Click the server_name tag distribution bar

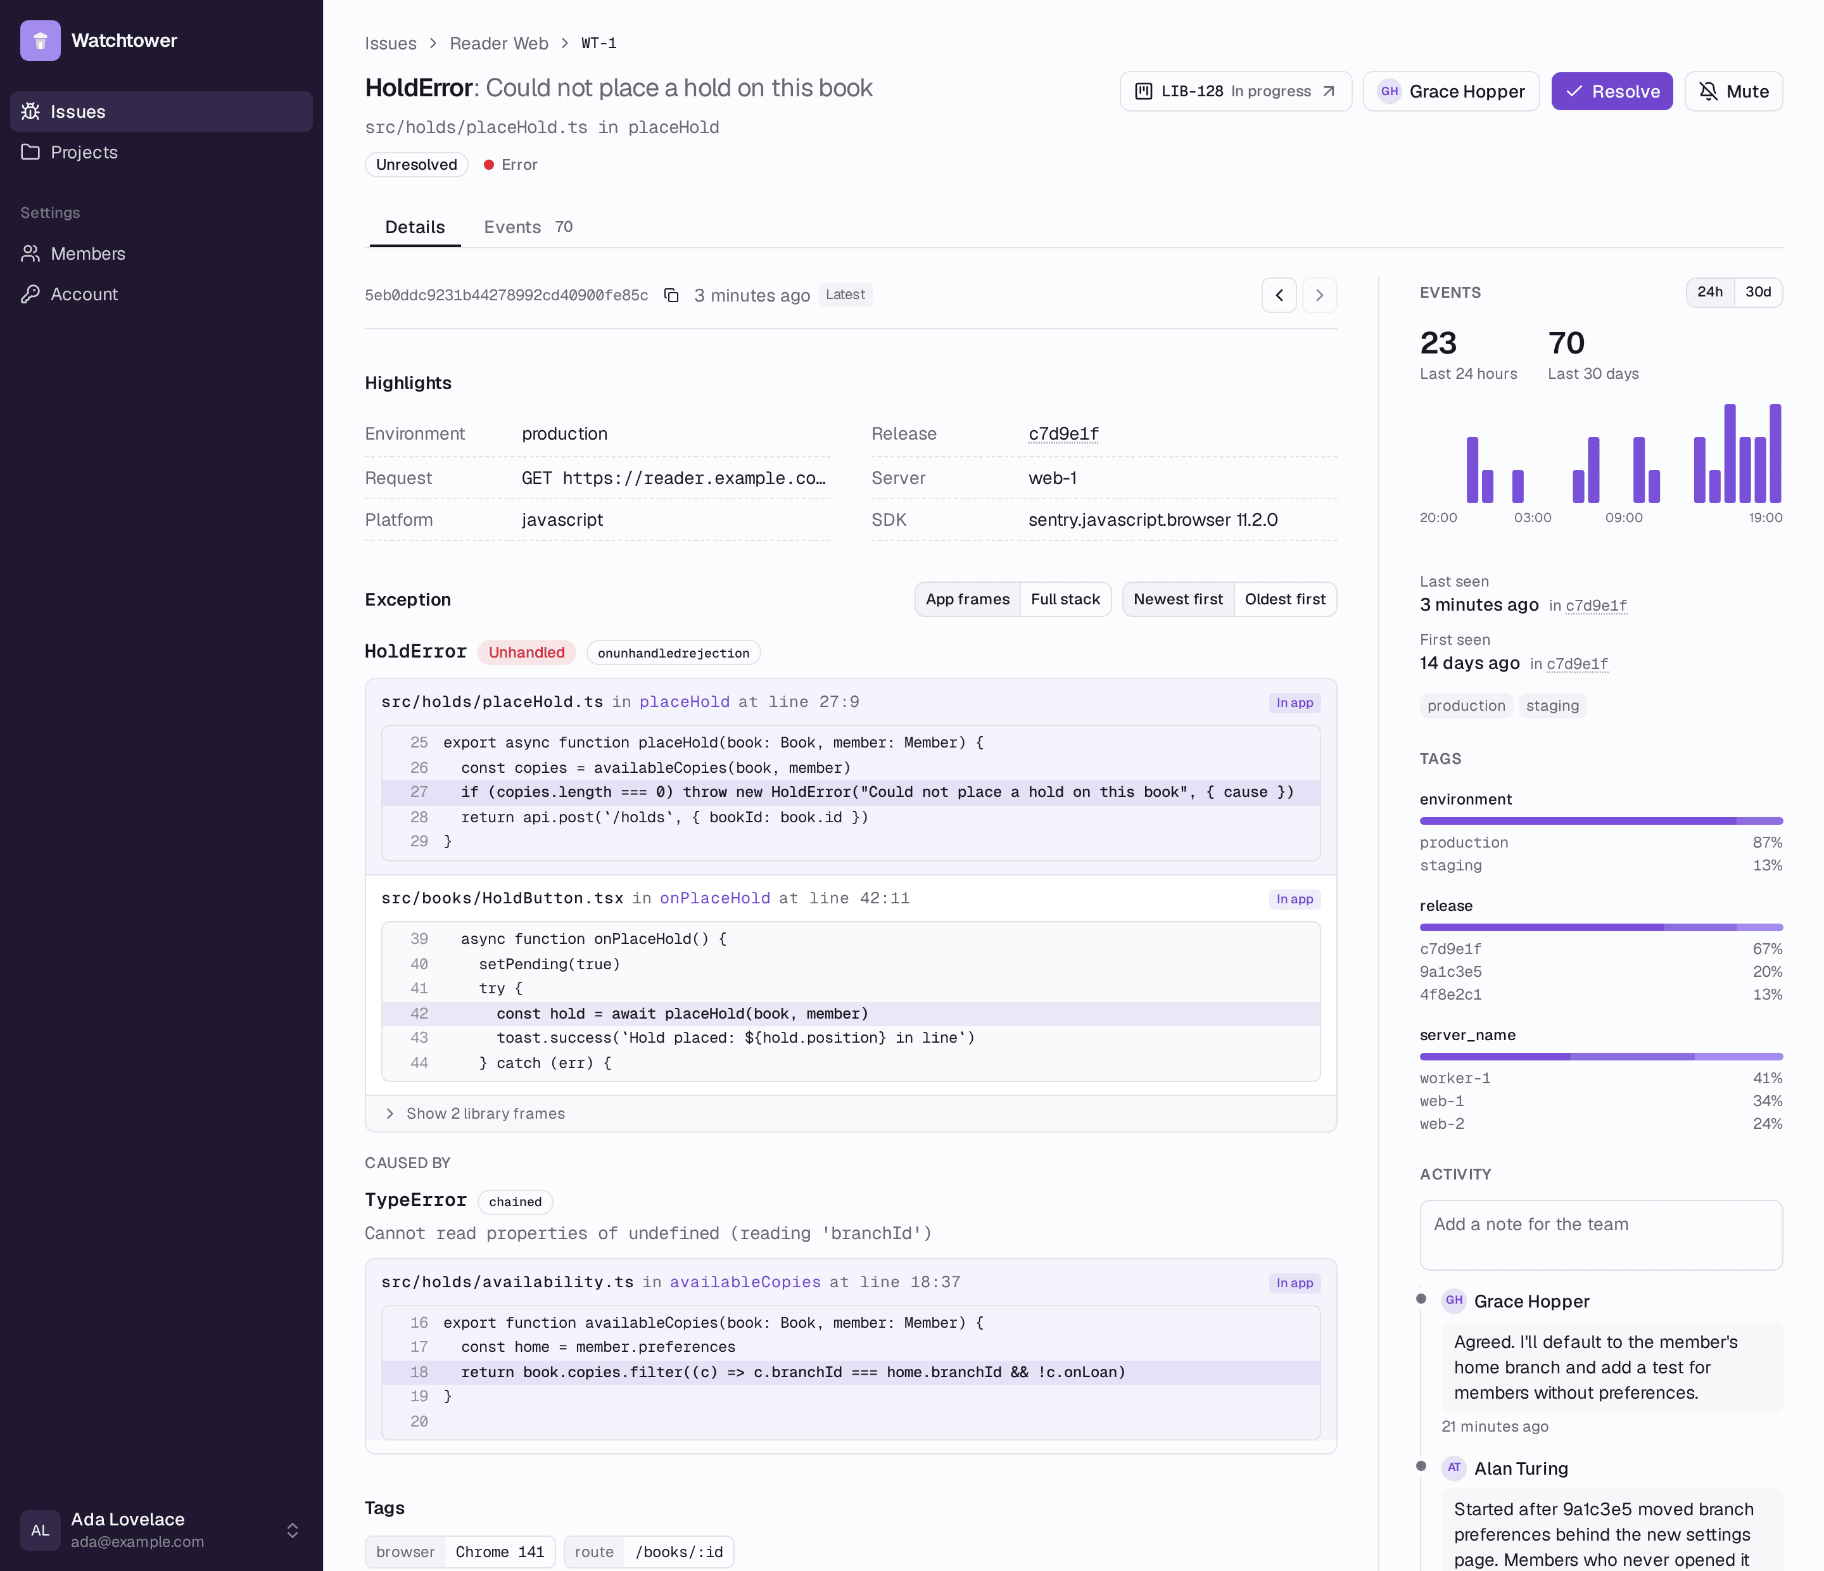click(1600, 1057)
